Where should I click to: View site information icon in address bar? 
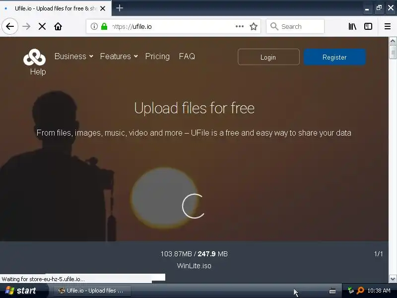tap(94, 26)
